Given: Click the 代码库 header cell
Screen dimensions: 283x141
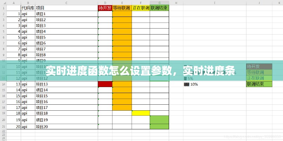Looking at the screenshot, I should click(x=28, y=8).
